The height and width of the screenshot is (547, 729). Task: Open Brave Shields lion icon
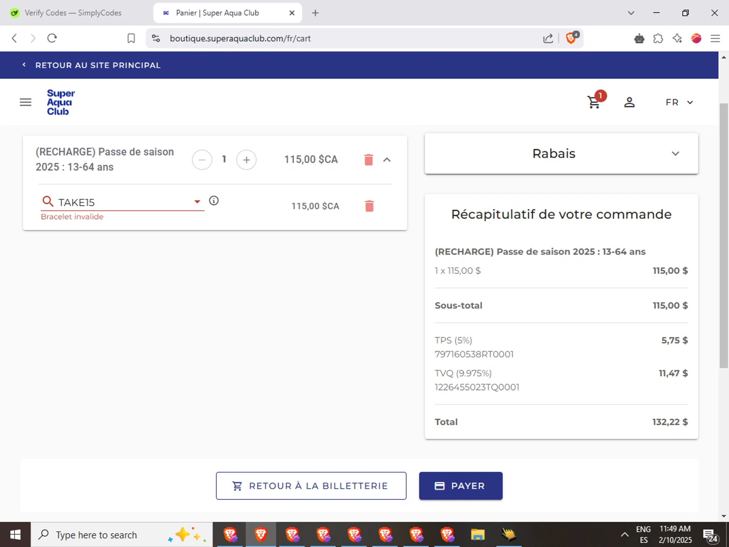pyautogui.click(x=572, y=38)
